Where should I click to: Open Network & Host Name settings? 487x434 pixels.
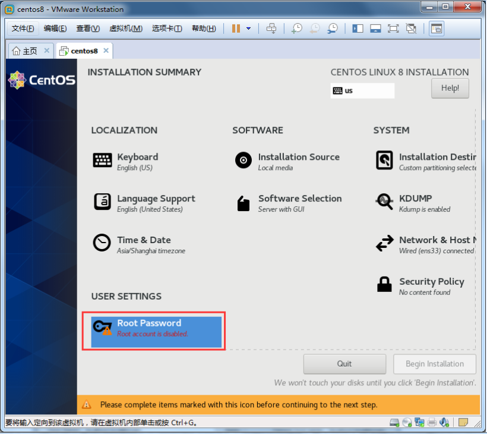click(x=437, y=244)
